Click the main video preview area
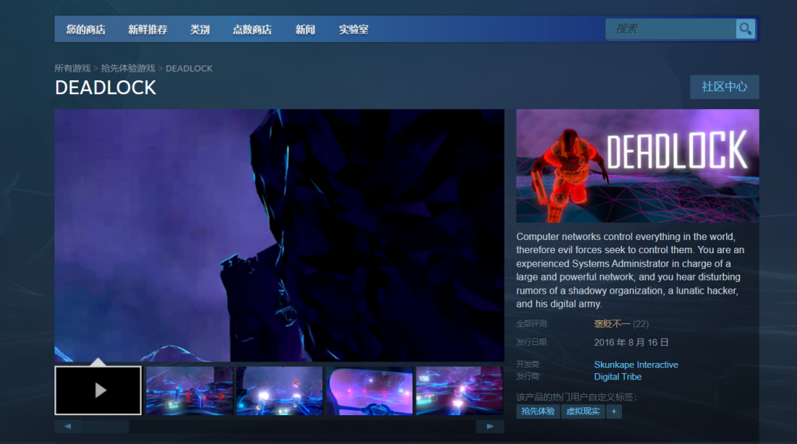Image resolution: width=797 pixels, height=444 pixels. point(279,235)
